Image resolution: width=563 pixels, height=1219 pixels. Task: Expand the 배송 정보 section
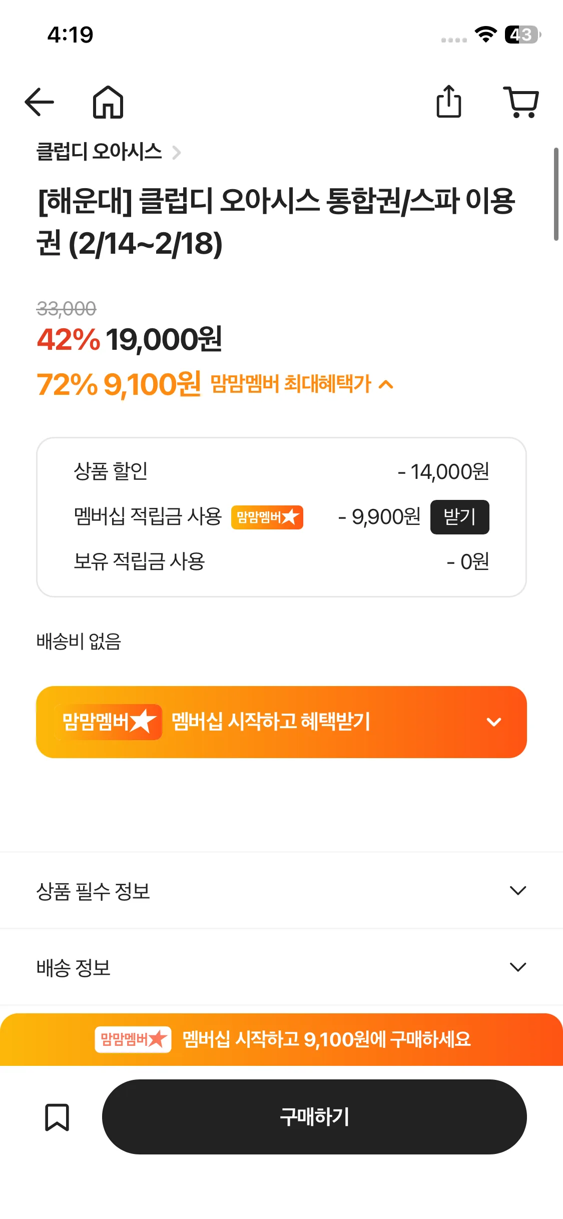pyautogui.click(x=517, y=967)
